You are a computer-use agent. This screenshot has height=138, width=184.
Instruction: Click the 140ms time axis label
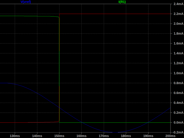click(x=37, y=136)
